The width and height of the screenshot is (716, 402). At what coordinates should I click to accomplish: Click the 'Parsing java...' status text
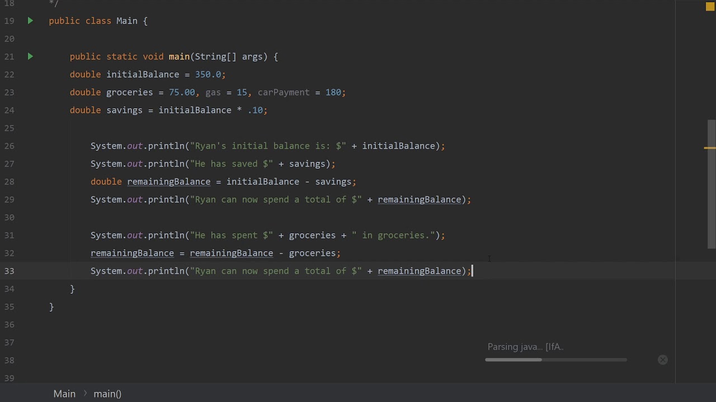point(525,347)
